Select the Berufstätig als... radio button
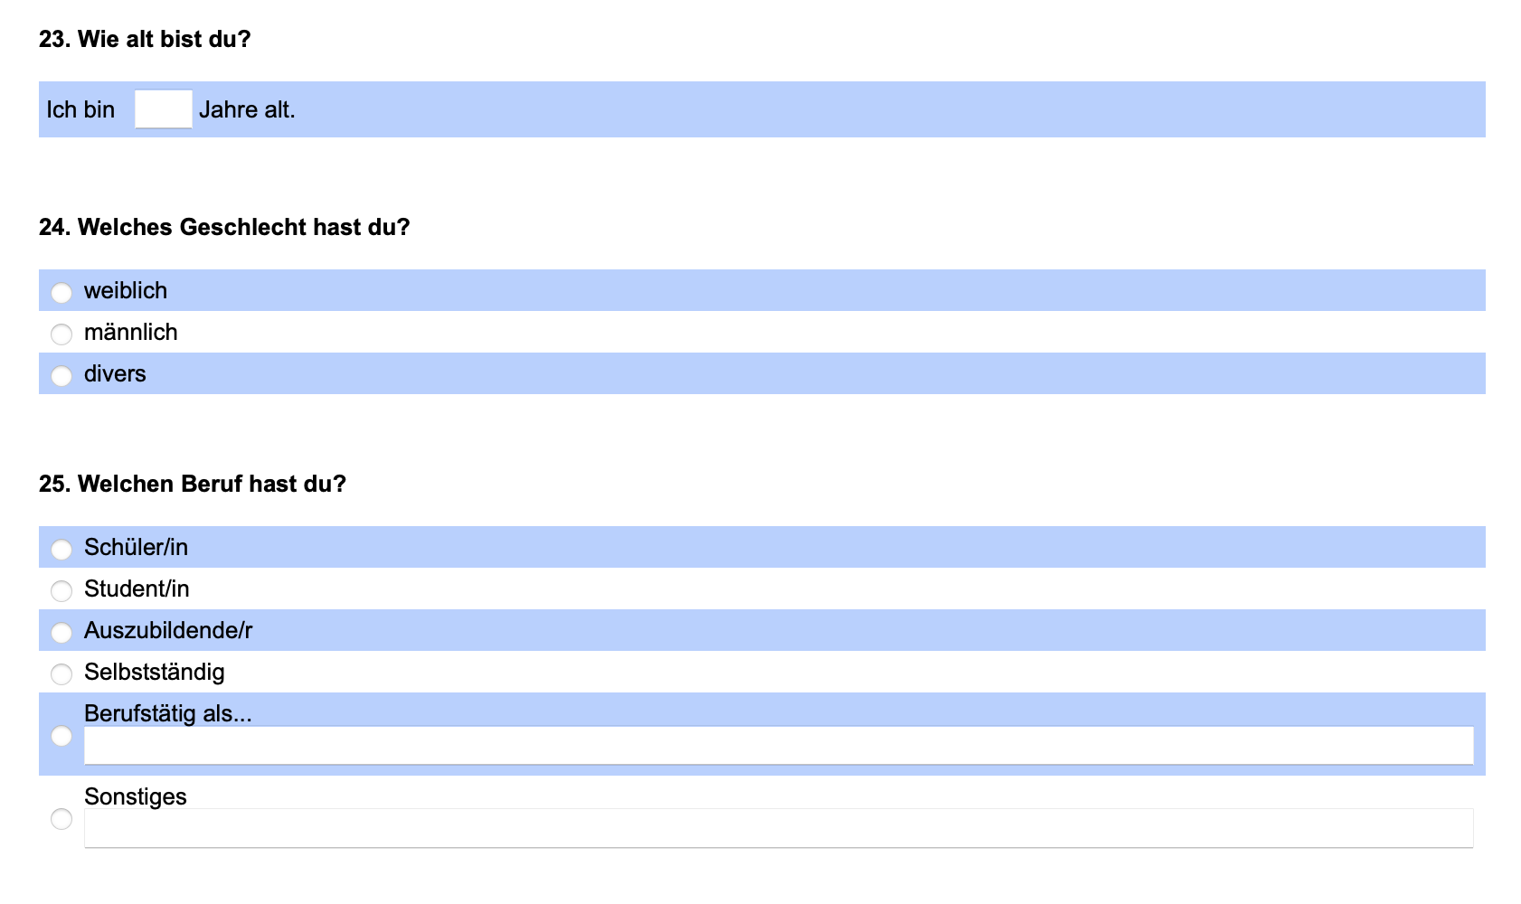Screen dimensions: 1521x904 click(61, 736)
